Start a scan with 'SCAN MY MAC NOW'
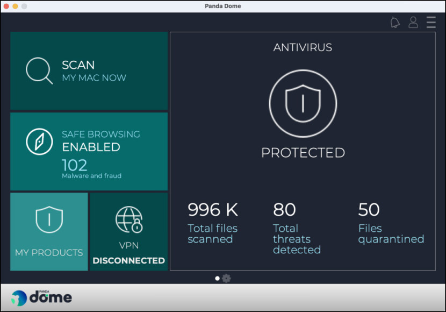The width and height of the screenshot is (446, 312). 89,70
